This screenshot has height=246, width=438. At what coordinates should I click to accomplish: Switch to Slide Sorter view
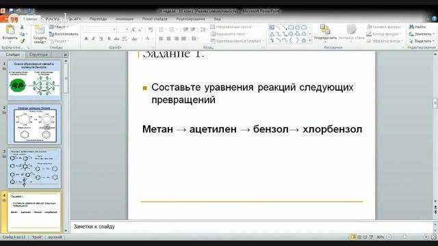(359, 237)
